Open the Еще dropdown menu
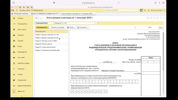The image size is (178, 100). (x=161, y=27)
